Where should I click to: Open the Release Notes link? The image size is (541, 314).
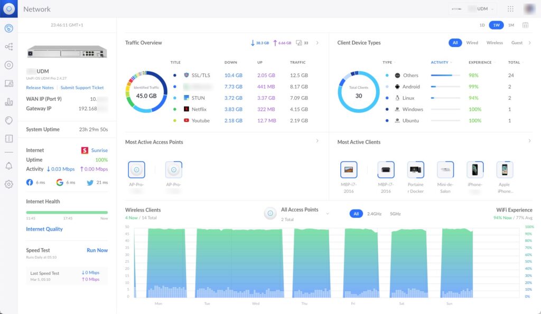tap(40, 88)
